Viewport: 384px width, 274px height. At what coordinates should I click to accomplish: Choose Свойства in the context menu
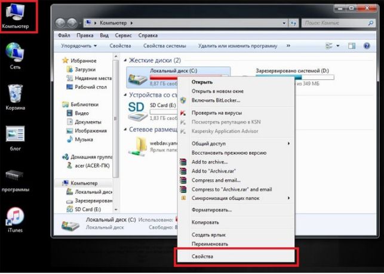(236, 256)
